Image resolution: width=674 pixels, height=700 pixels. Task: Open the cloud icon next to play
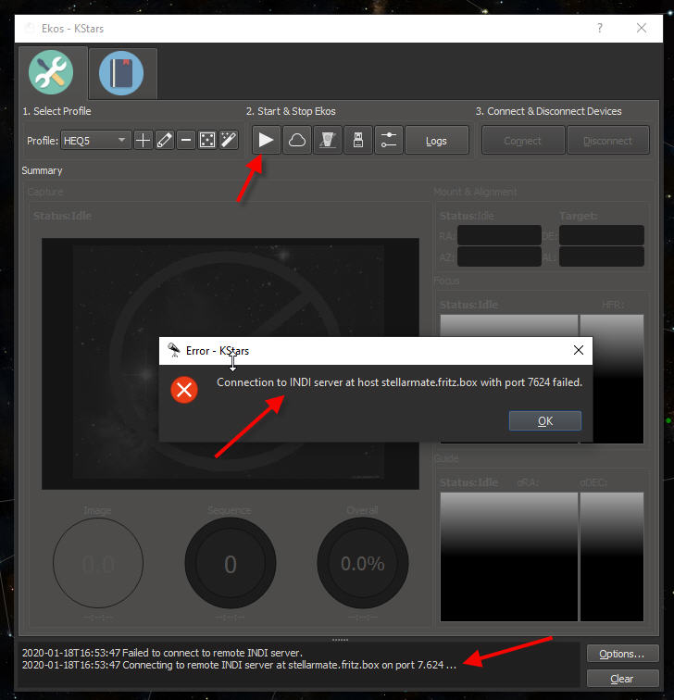296,141
